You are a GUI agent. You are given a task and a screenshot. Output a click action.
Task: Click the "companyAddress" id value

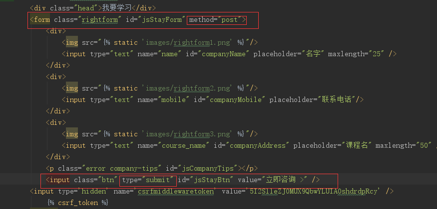(257, 145)
